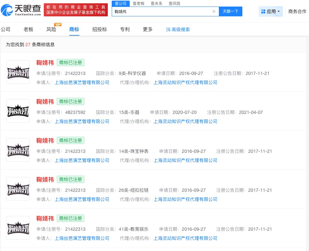Click the 商务合作 link
This screenshot has height=251, width=309.
pyautogui.click(x=297, y=11)
